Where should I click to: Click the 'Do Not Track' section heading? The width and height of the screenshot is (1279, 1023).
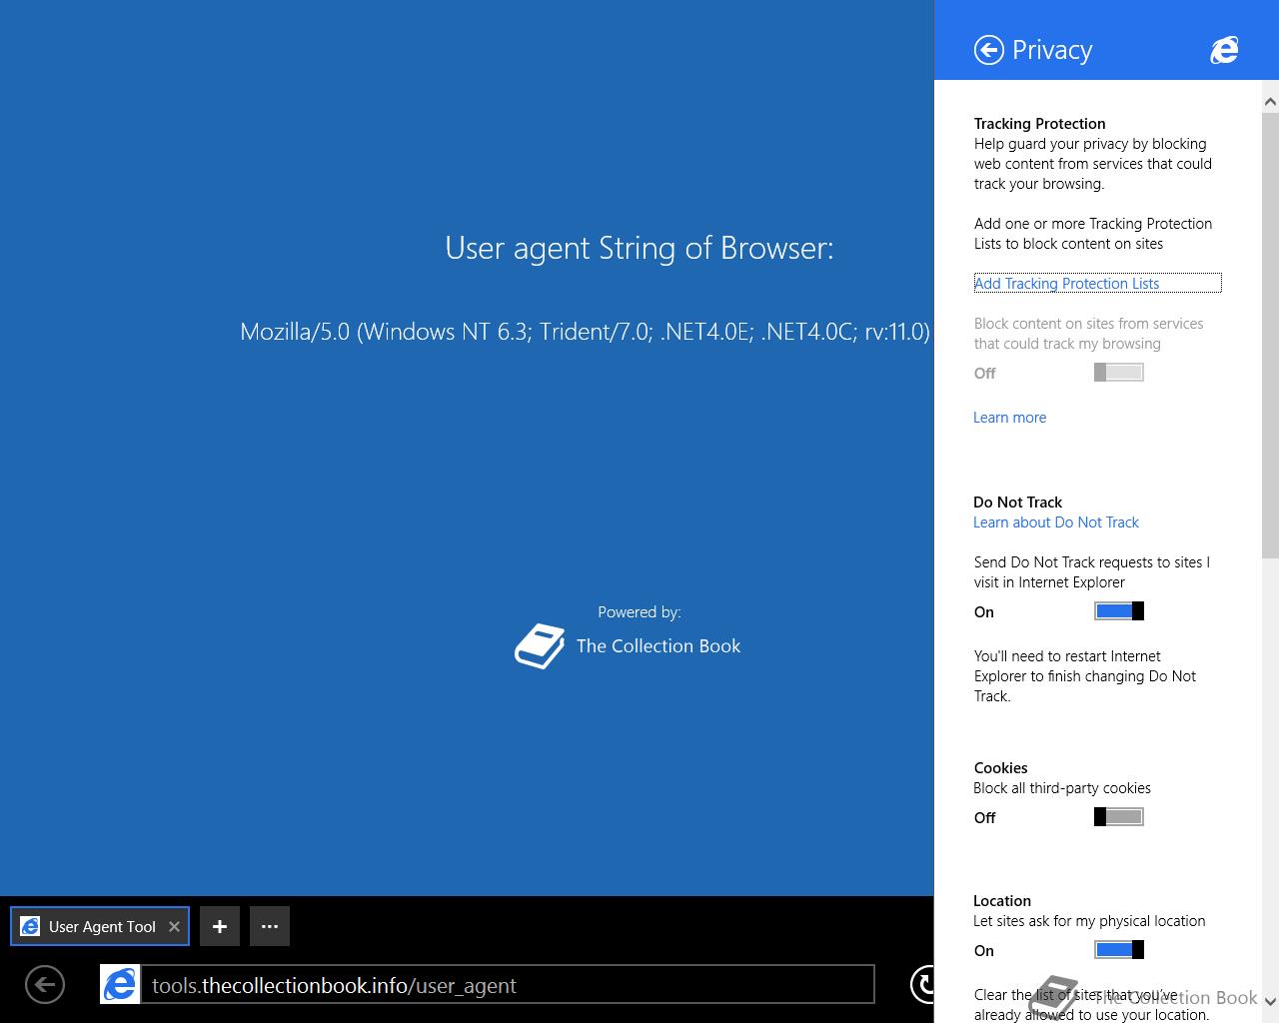(x=1017, y=503)
